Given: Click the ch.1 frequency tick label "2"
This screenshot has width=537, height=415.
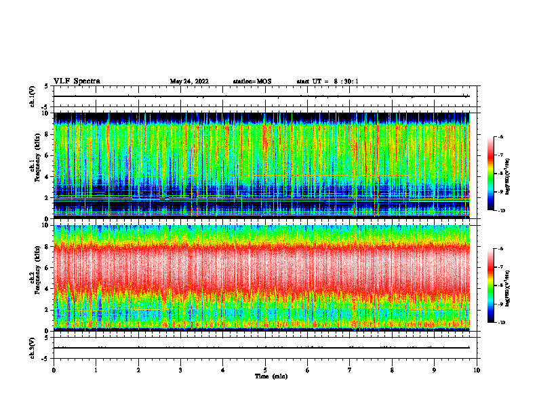Looking at the screenshot, I should tap(47, 198).
